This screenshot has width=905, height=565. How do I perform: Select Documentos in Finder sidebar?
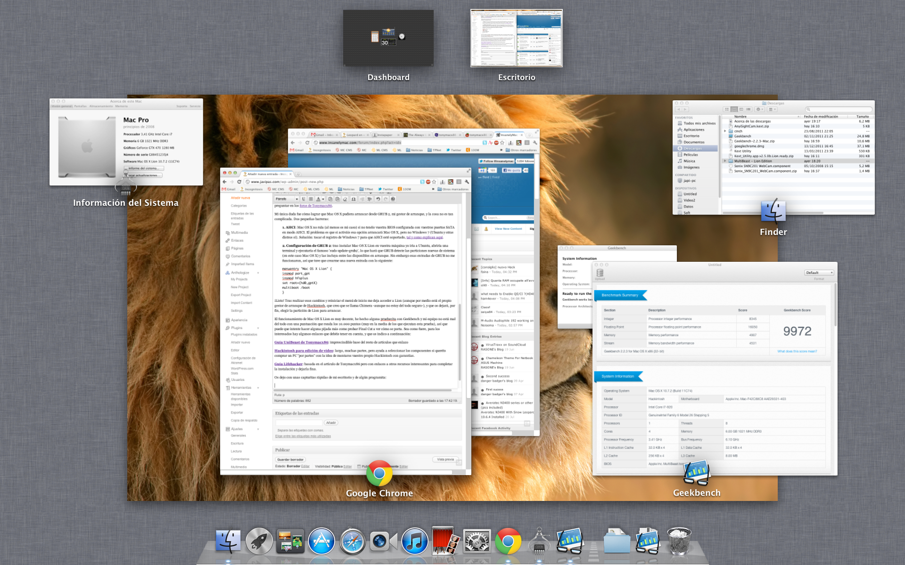click(694, 142)
